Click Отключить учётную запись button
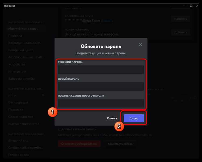202x162 pixels. click(79, 144)
